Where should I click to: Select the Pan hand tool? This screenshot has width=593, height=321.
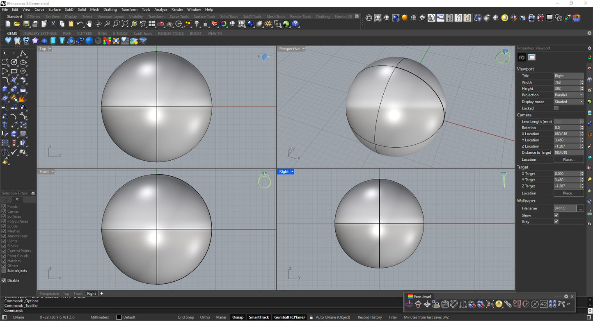coord(89,24)
